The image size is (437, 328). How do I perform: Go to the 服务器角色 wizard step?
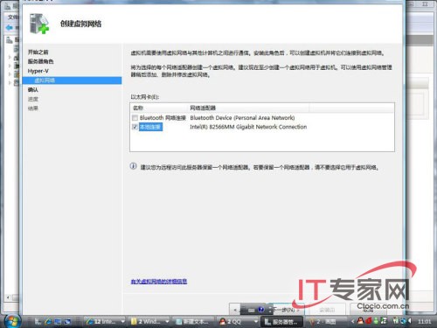(x=41, y=61)
